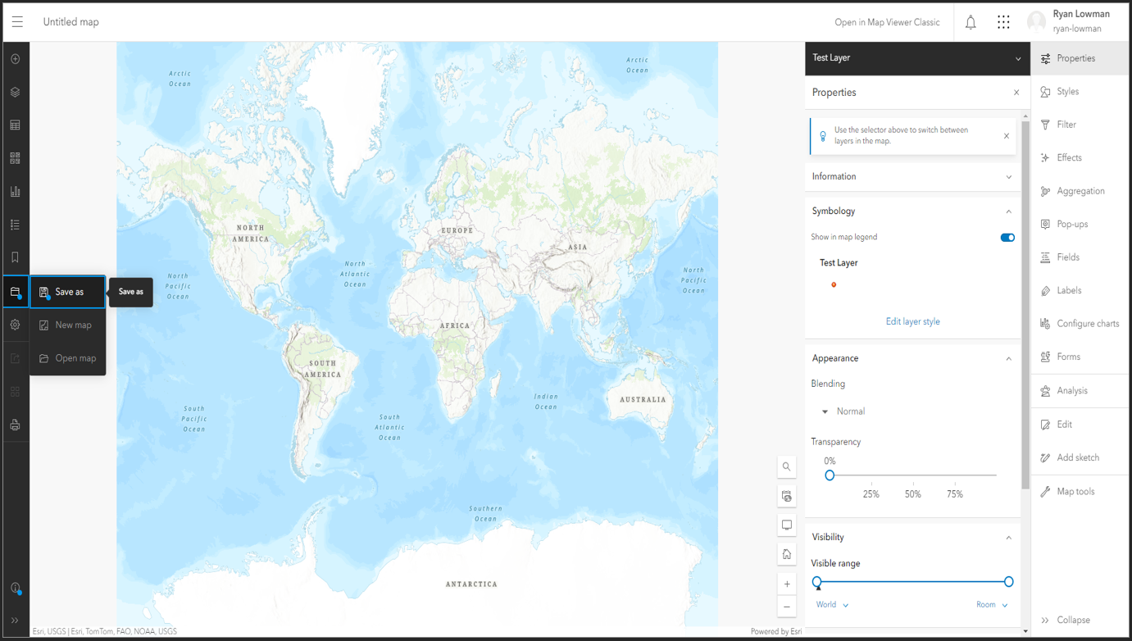Open the Bookmarks panel
This screenshot has width=1132, height=641.
pos(15,257)
